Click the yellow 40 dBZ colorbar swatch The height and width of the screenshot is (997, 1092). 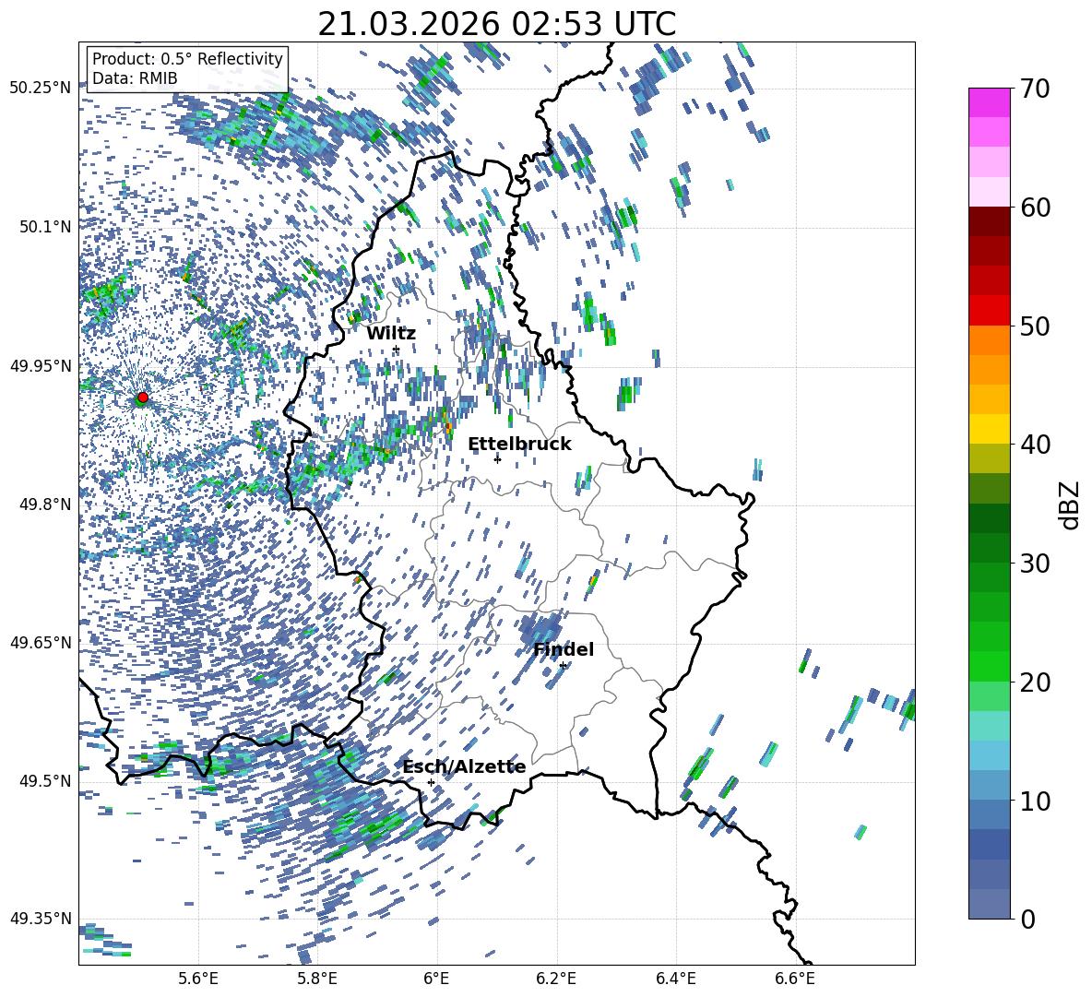(x=989, y=429)
